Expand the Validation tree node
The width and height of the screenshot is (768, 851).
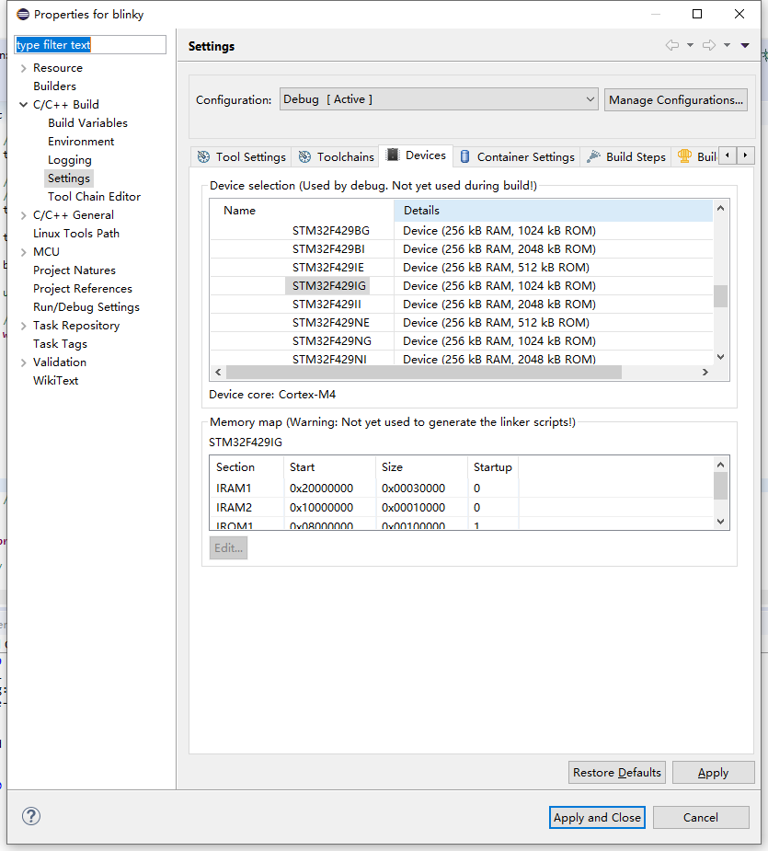23,362
